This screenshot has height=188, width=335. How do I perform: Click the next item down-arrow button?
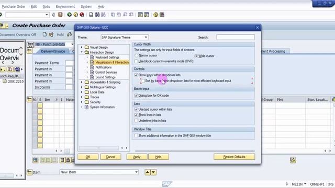point(153,172)
